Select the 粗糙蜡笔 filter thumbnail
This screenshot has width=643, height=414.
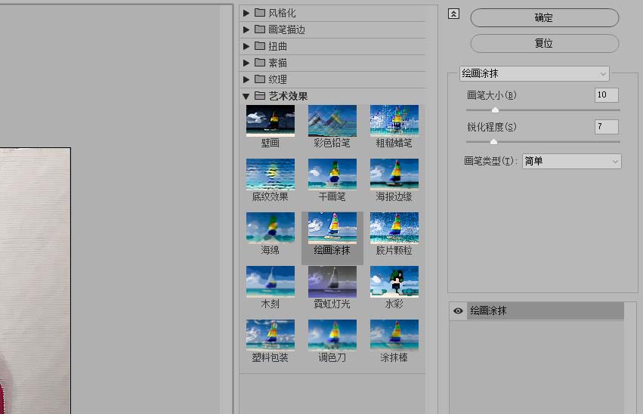pos(394,121)
